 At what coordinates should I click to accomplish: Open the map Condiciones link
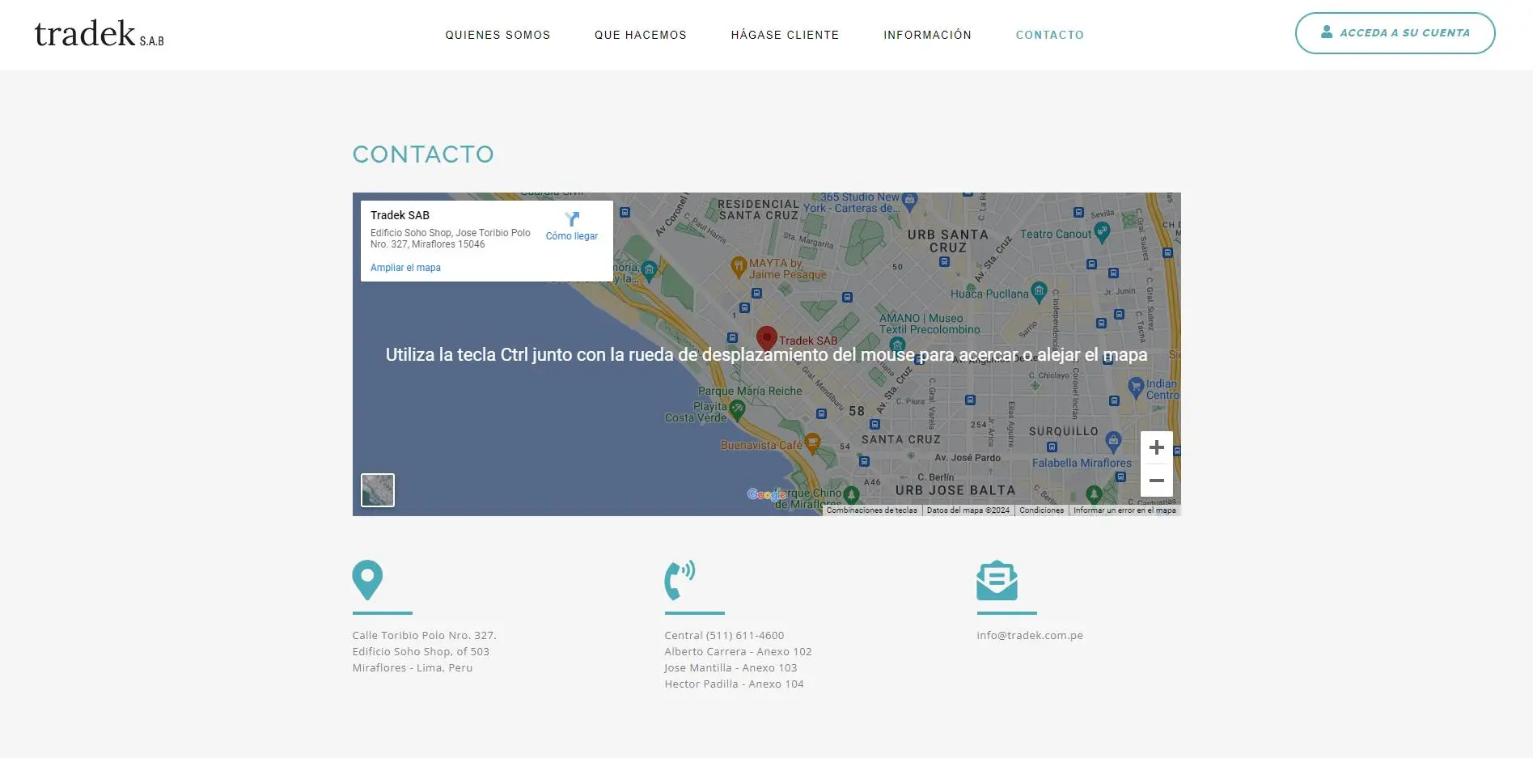click(x=1042, y=510)
